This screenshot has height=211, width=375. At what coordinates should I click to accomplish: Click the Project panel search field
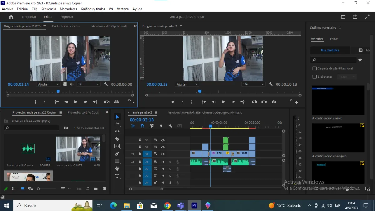[32, 128]
